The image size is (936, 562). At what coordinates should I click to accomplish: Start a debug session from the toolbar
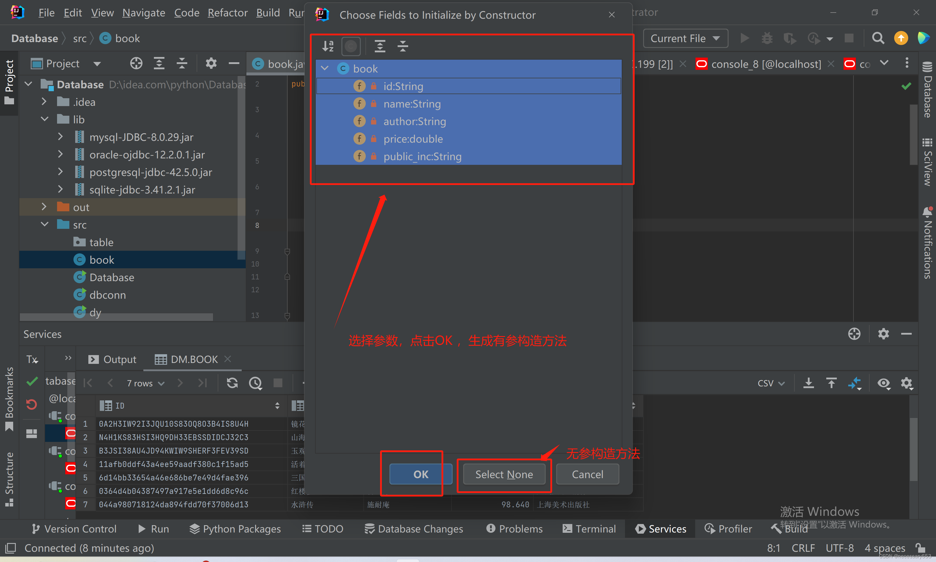click(x=767, y=38)
